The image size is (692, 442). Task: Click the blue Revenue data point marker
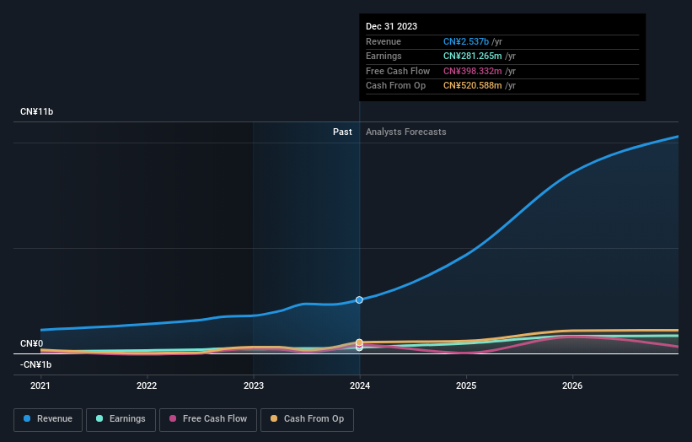tap(359, 299)
